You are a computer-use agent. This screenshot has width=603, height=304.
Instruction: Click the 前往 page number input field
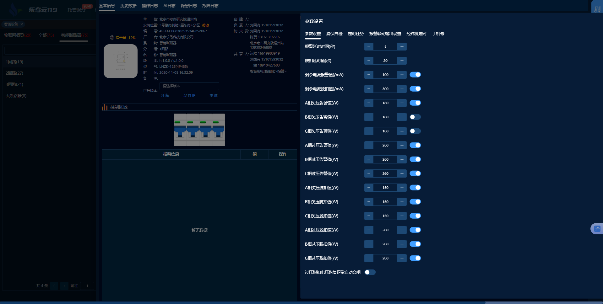pos(87,286)
